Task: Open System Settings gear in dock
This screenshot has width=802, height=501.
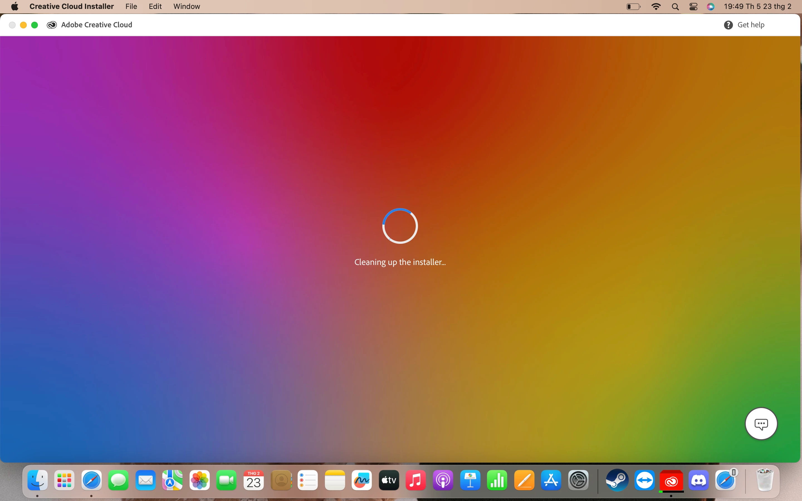Action: (x=578, y=480)
